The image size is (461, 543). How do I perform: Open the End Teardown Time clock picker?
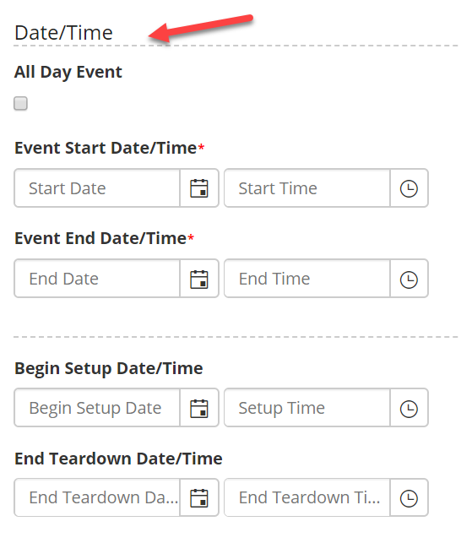pos(409,498)
